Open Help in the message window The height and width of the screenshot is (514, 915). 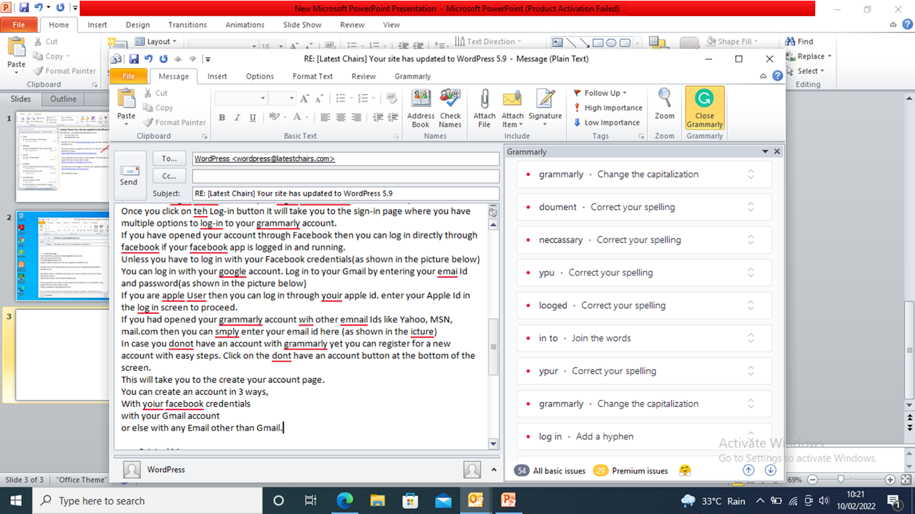pos(778,76)
